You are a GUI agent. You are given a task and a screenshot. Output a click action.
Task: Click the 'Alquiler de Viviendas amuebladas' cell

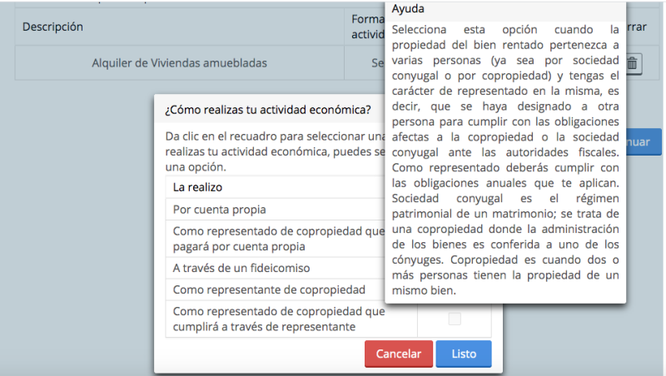click(x=179, y=63)
